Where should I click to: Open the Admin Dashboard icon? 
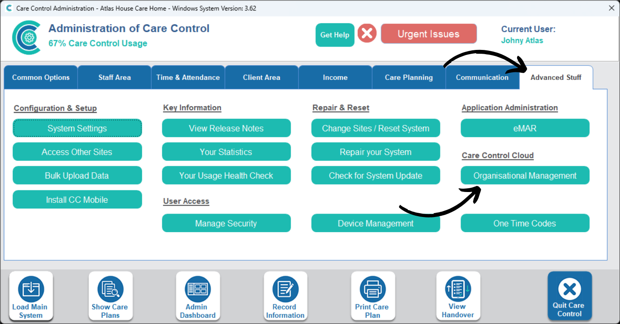[x=197, y=296]
